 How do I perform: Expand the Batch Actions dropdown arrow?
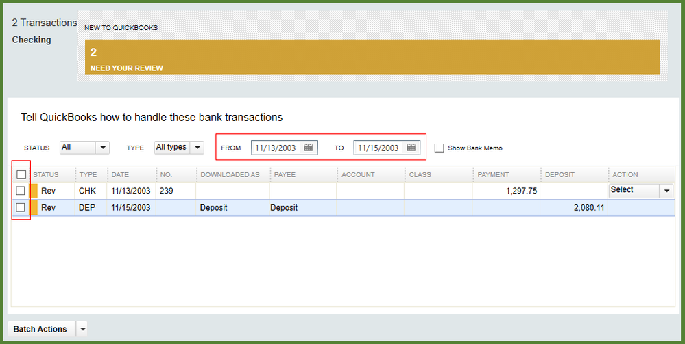tap(82, 329)
